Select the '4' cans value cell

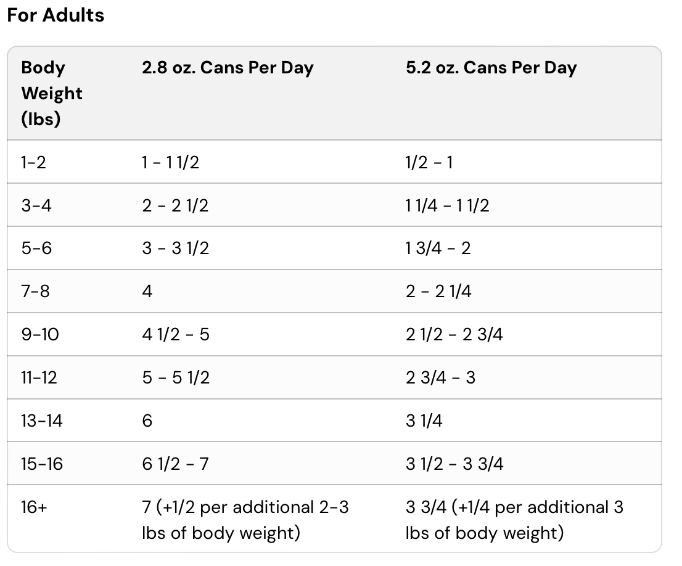pos(147,291)
